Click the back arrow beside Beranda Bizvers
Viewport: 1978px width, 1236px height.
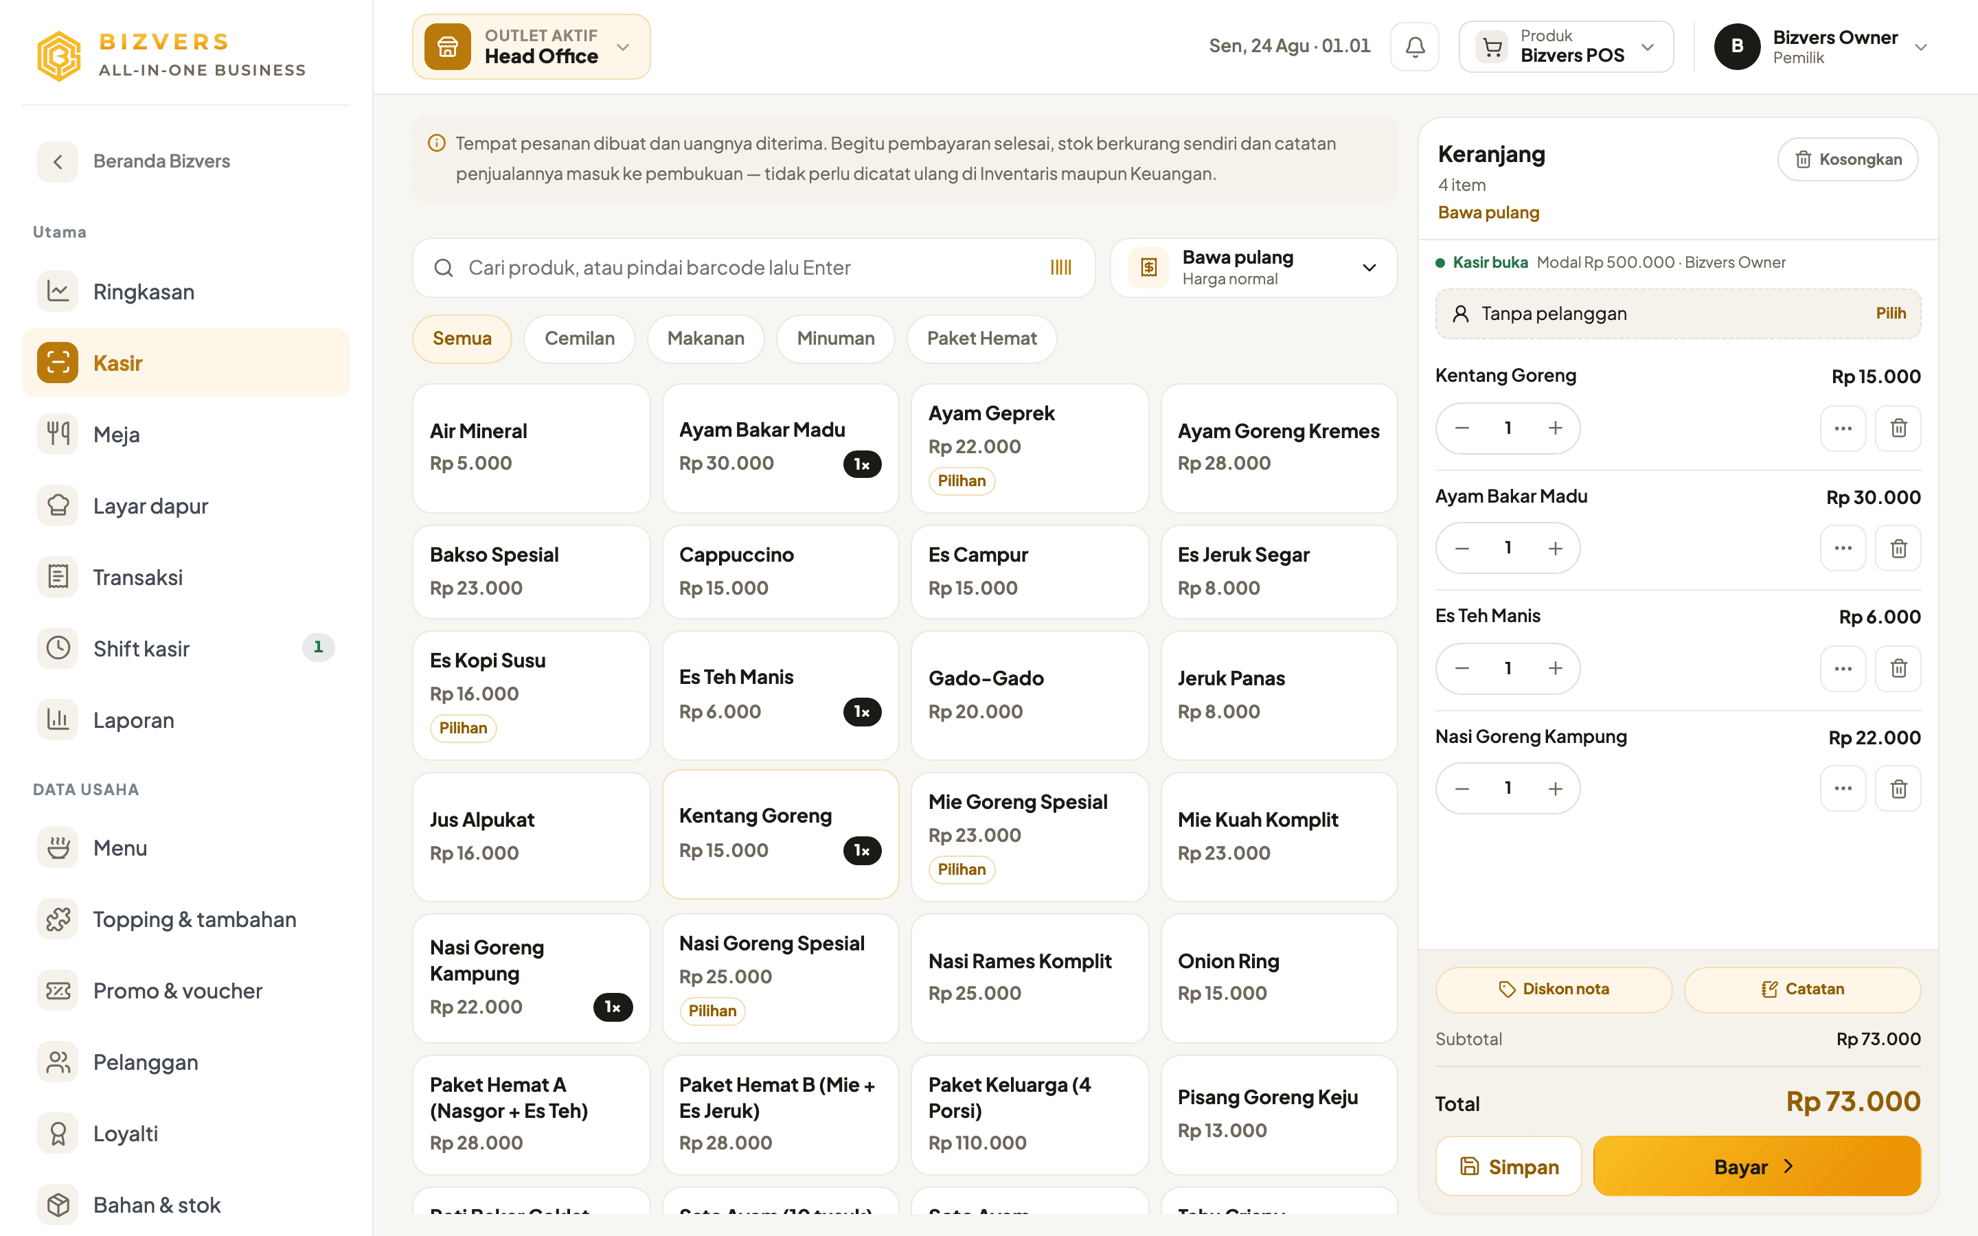coord(57,161)
